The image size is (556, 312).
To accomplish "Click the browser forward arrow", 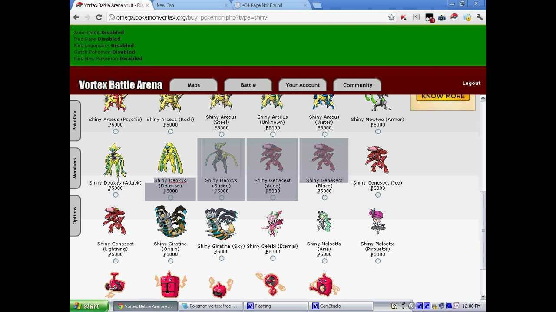I will 87,17.
